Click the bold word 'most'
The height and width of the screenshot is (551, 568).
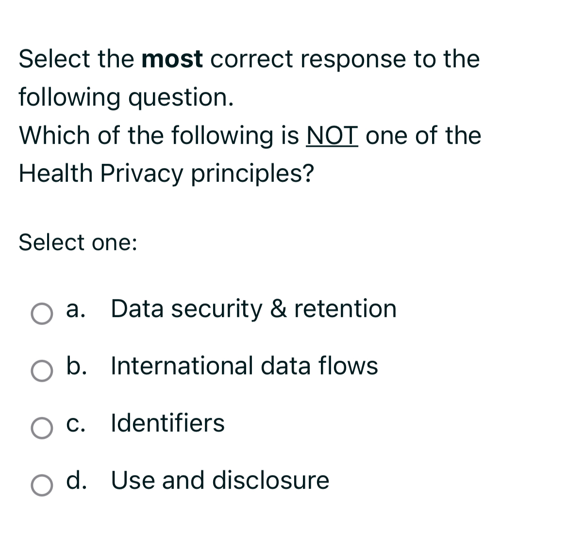172,59
